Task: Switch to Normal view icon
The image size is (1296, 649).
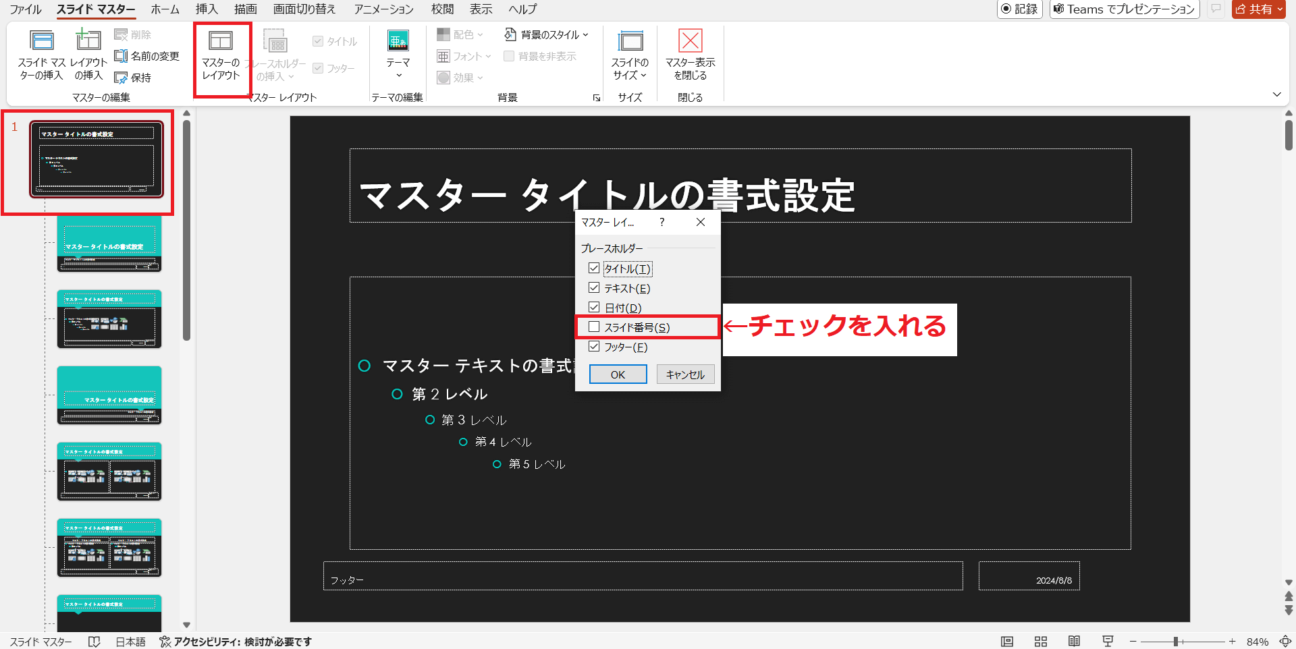Action: click(x=1007, y=642)
